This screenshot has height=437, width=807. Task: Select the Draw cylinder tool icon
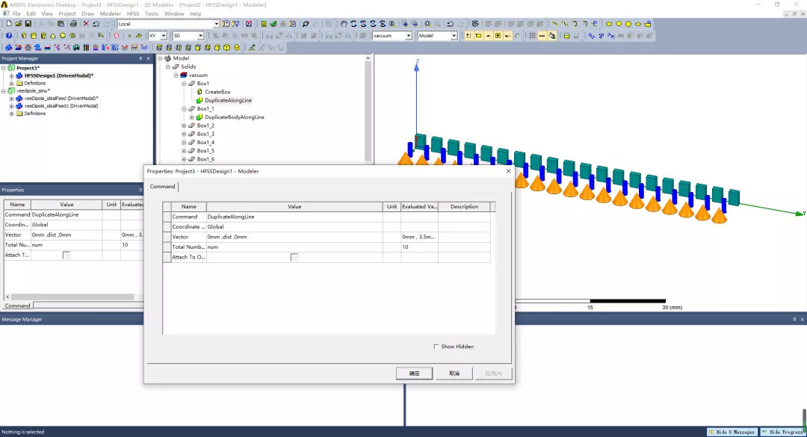click(34, 36)
